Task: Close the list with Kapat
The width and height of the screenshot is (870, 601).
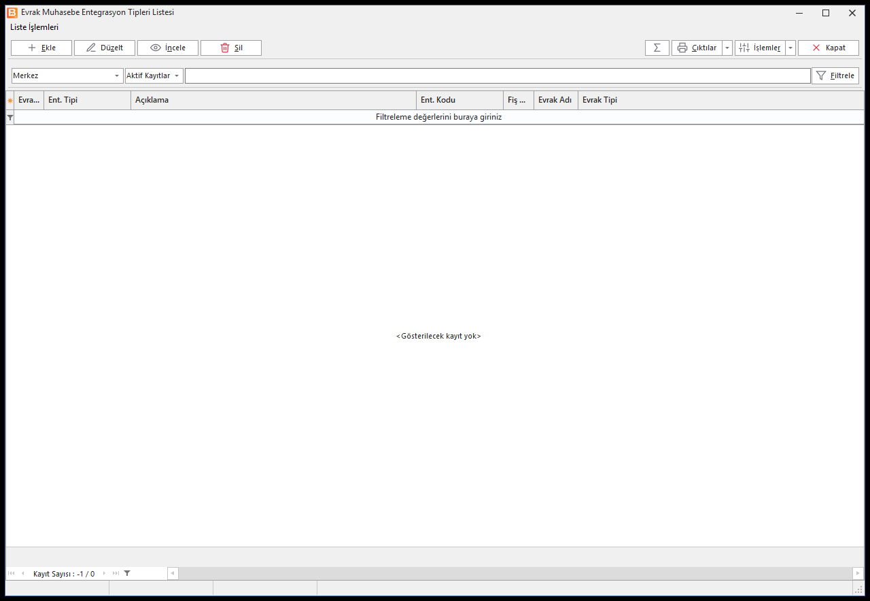Action: (x=829, y=48)
